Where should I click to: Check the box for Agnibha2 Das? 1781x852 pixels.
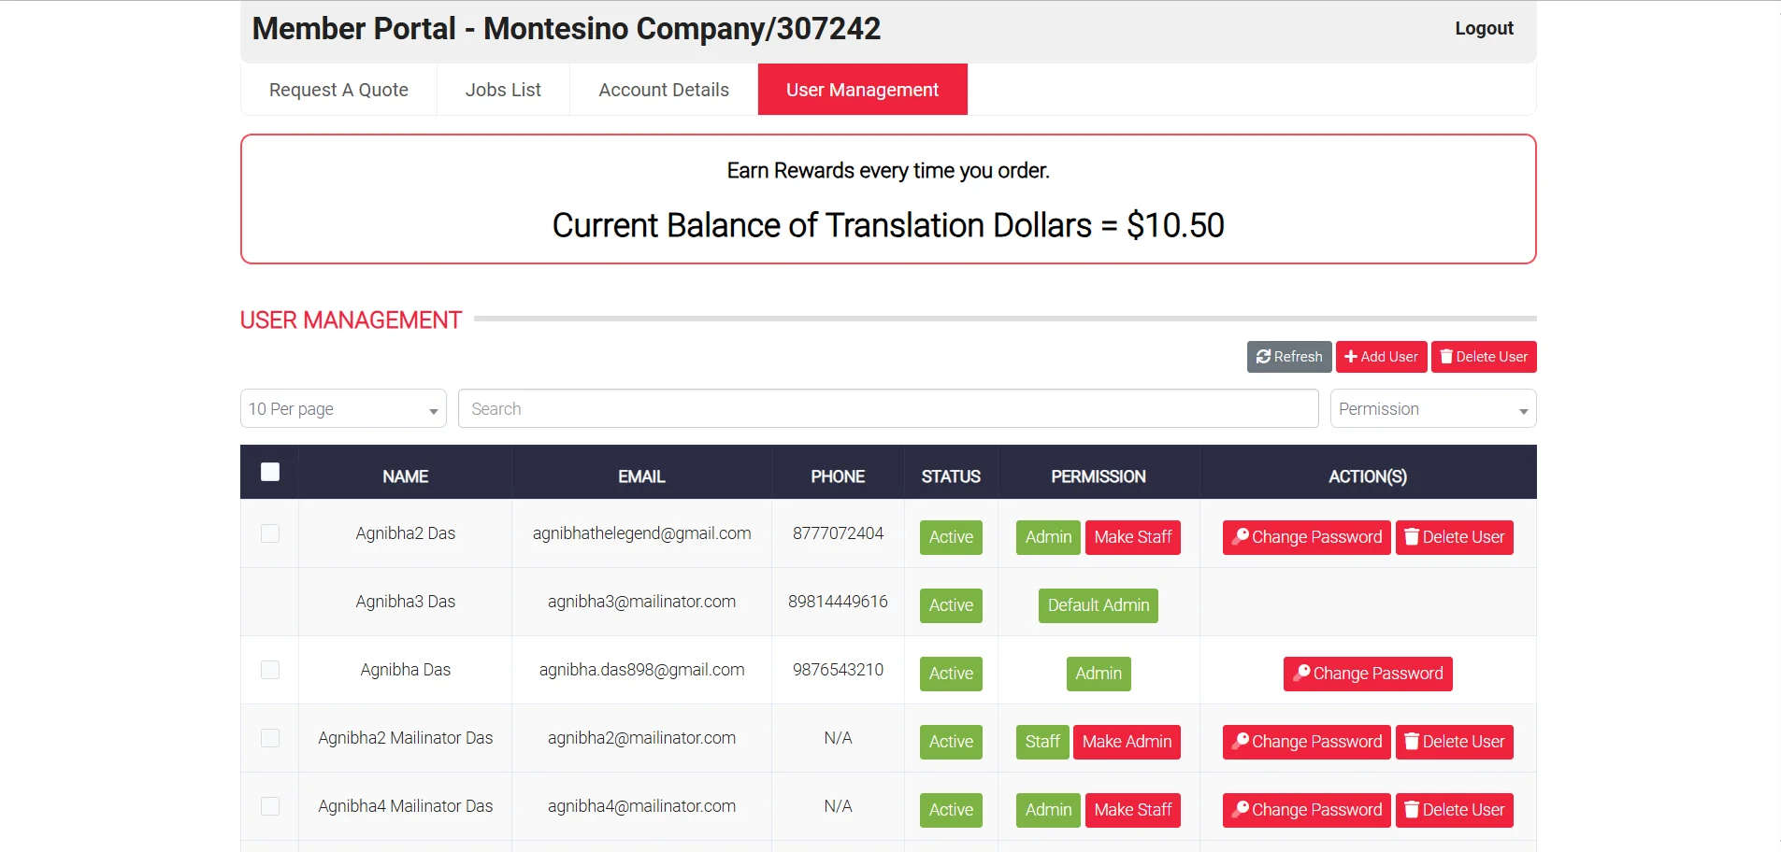270,533
